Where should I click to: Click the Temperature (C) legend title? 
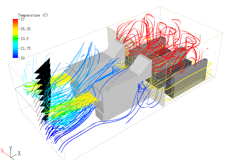click(33, 15)
